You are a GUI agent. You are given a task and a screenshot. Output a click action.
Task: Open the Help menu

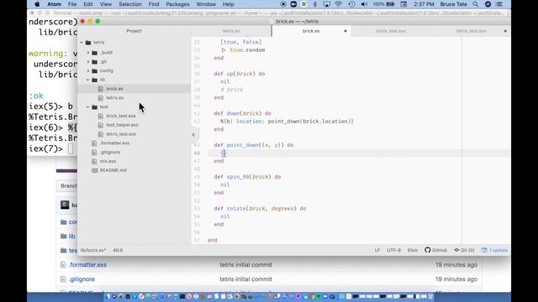(228, 4)
